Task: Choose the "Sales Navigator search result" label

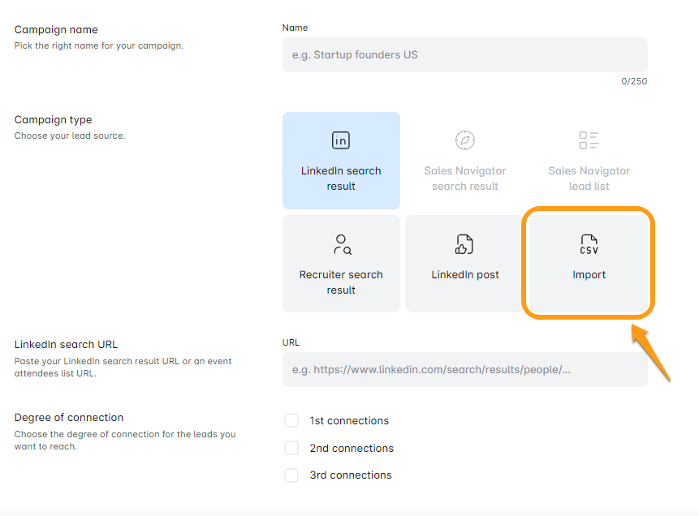Action: coord(464,178)
